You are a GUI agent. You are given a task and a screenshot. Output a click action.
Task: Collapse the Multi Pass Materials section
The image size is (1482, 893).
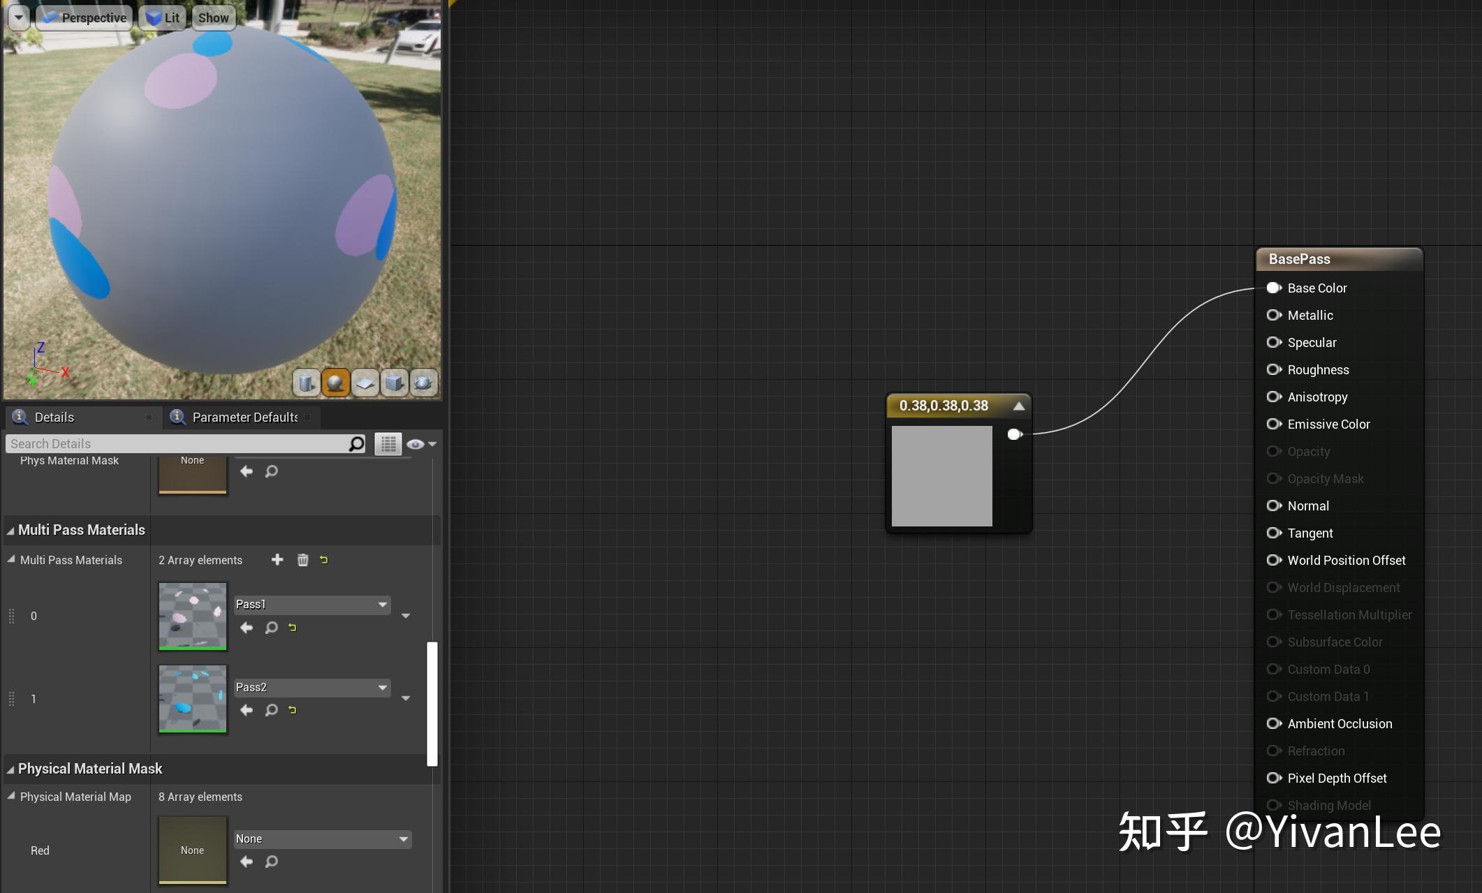click(10, 531)
